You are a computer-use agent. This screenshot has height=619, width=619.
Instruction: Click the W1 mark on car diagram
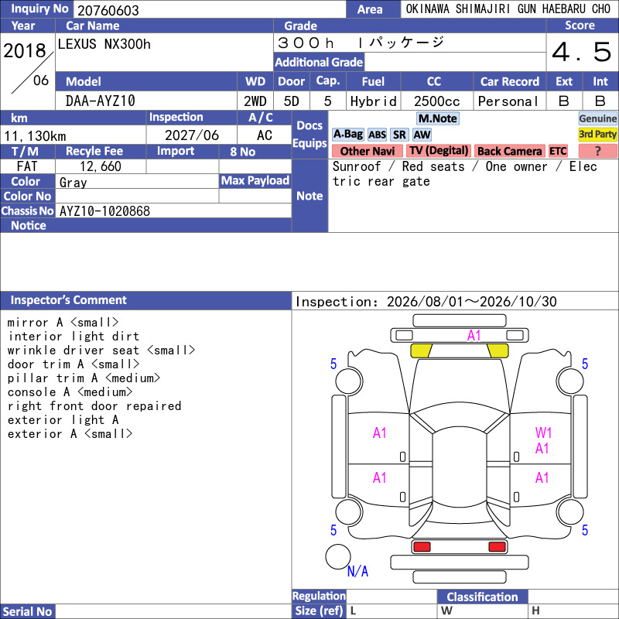(x=543, y=433)
